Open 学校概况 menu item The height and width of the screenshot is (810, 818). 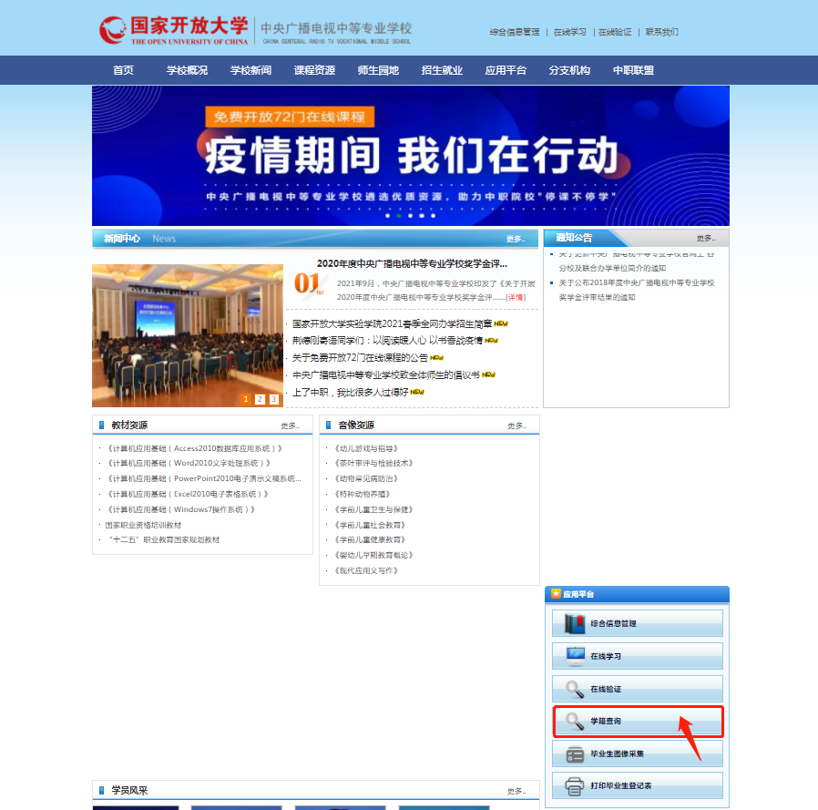(187, 70)
